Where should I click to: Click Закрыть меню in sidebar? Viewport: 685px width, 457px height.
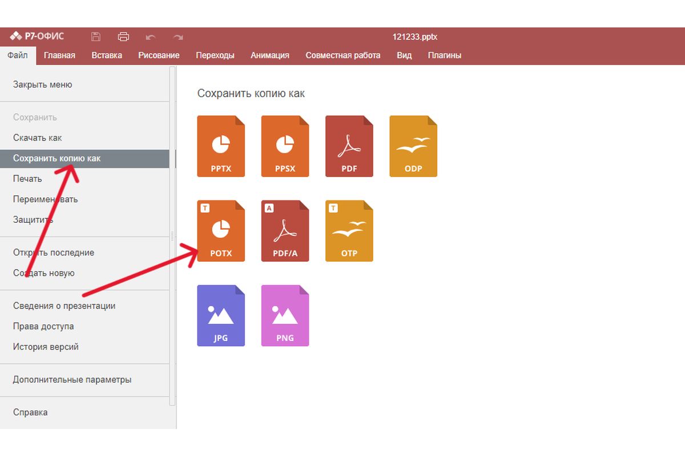(43, 85)
